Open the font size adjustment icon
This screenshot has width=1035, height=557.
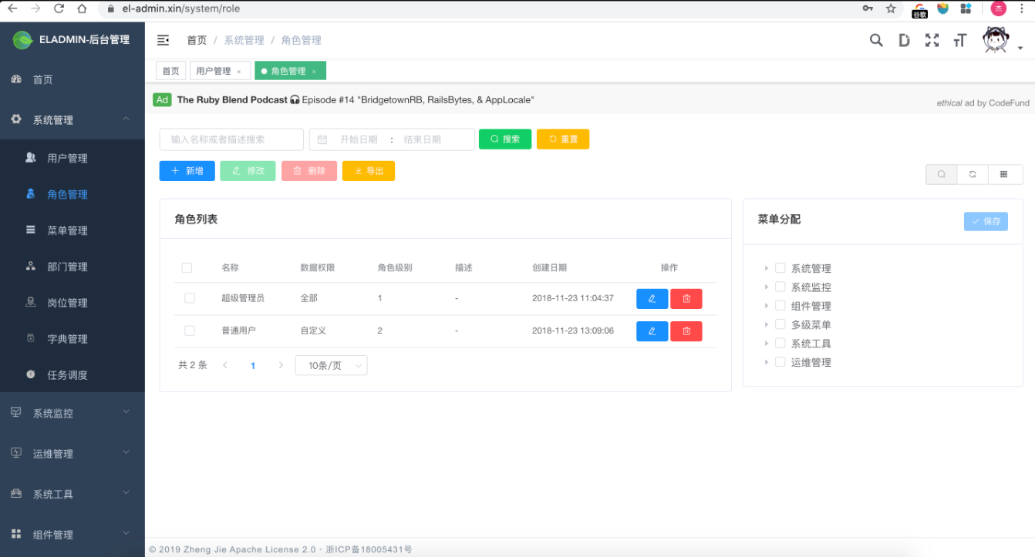(x=959, y=39)
